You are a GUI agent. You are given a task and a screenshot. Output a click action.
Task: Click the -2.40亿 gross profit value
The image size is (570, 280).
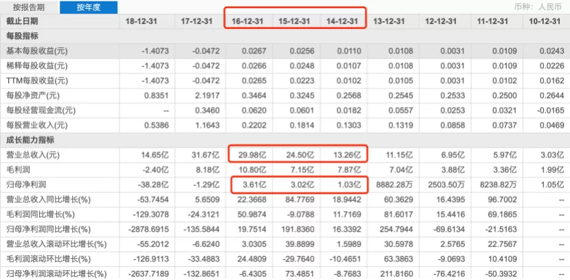(x=156, y=170)
